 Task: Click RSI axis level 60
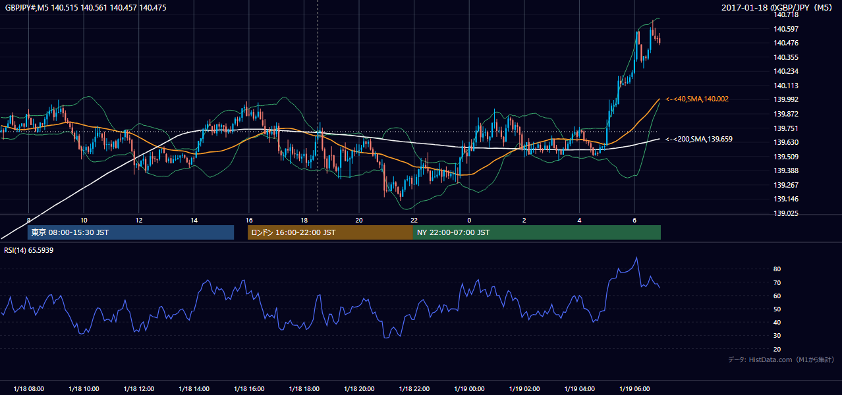[x=777, y=296]
